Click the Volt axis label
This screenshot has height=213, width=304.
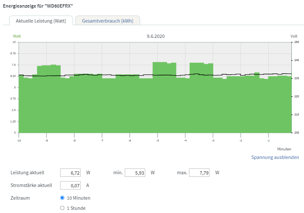(x=294, y=36)
